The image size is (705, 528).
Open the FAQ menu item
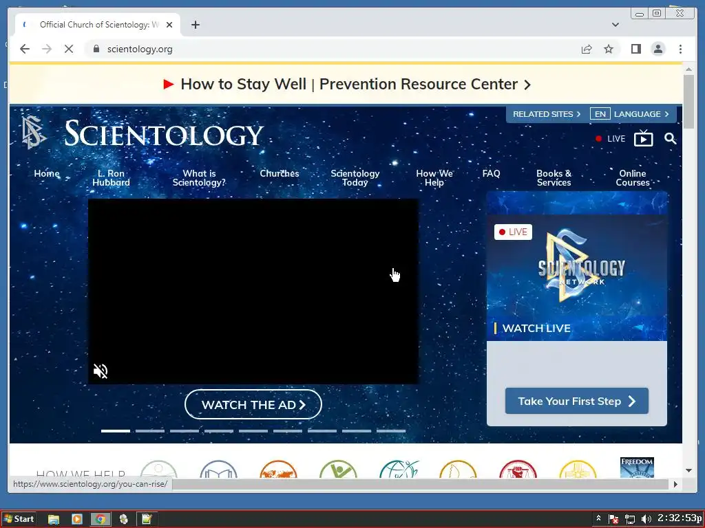[x=491, y=173]
